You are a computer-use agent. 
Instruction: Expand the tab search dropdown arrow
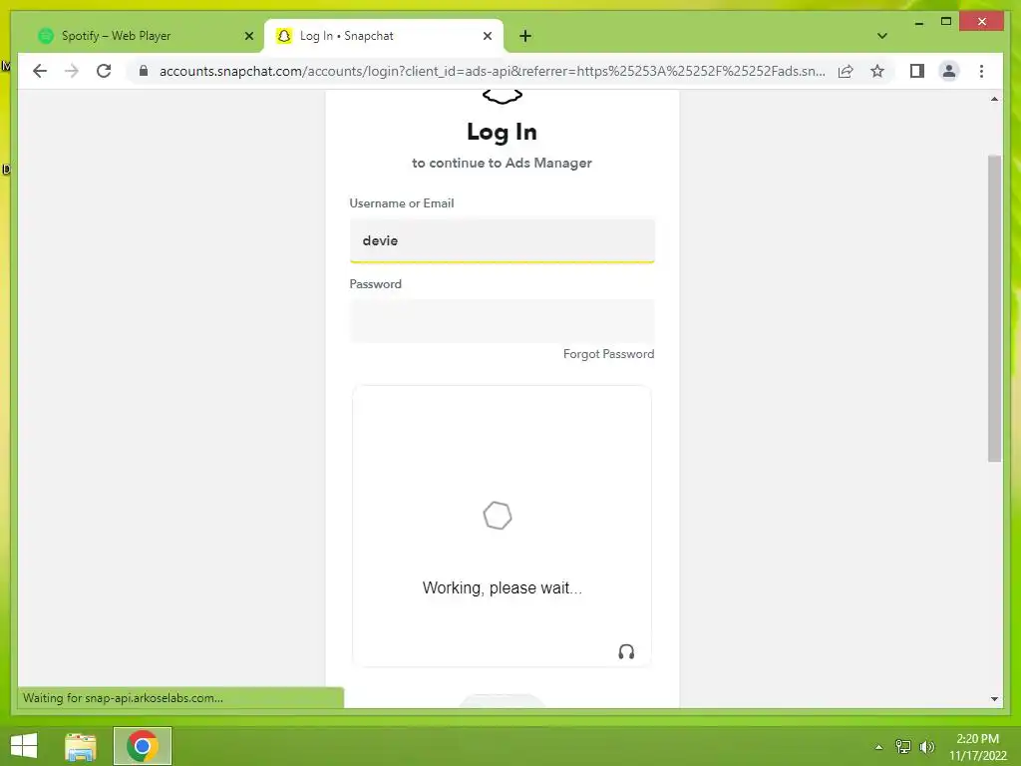point(882,36)
